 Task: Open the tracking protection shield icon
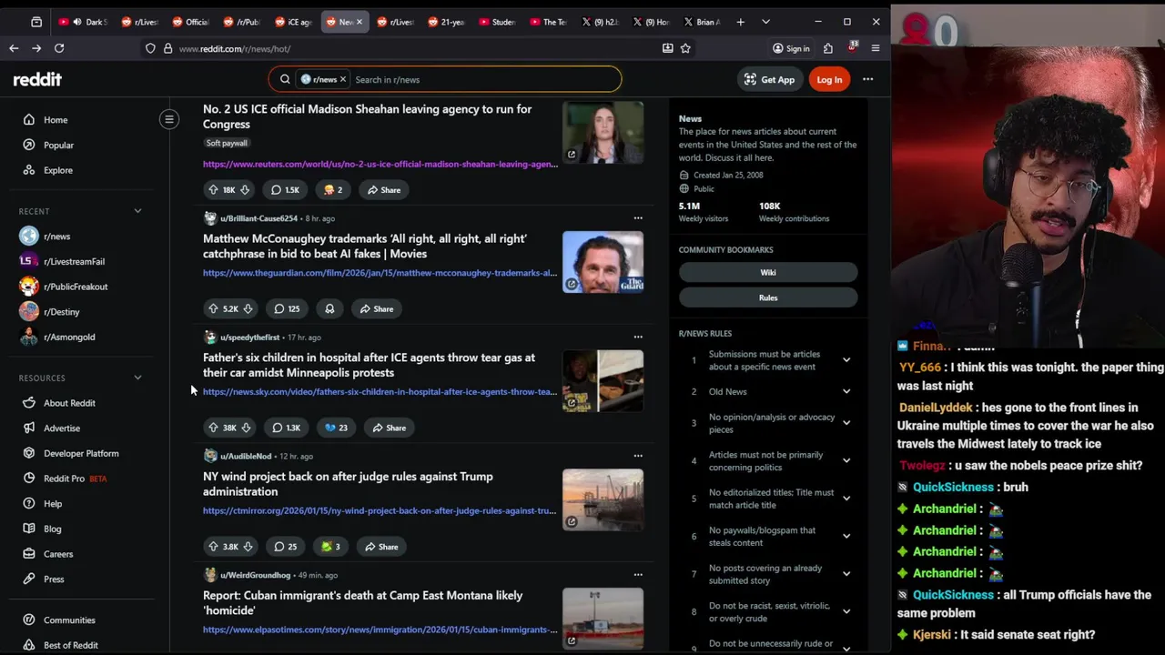[150, 48]
